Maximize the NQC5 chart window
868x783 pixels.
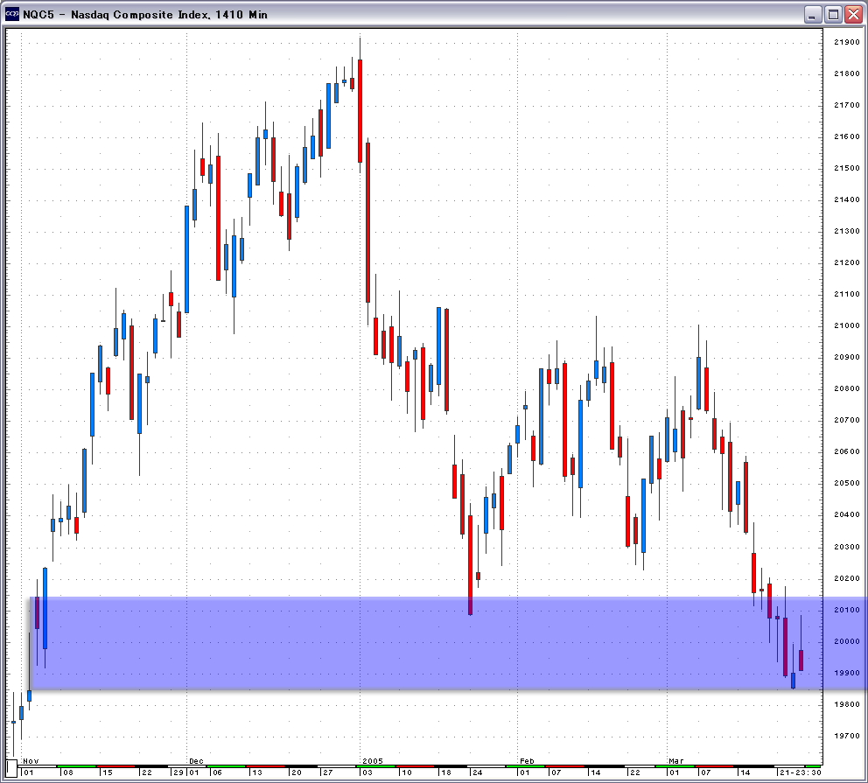(833, 14)
